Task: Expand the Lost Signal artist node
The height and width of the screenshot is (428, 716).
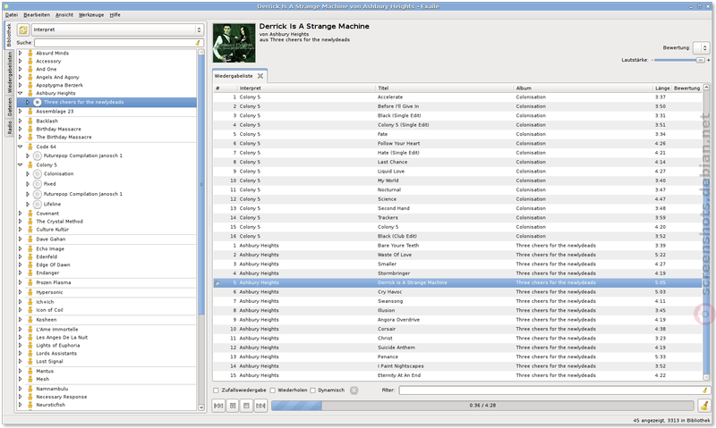Action: [20, 362]
